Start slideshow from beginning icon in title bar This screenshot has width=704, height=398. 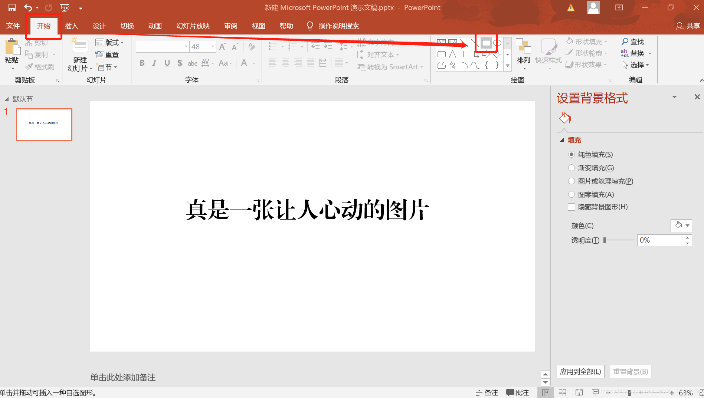65,7
